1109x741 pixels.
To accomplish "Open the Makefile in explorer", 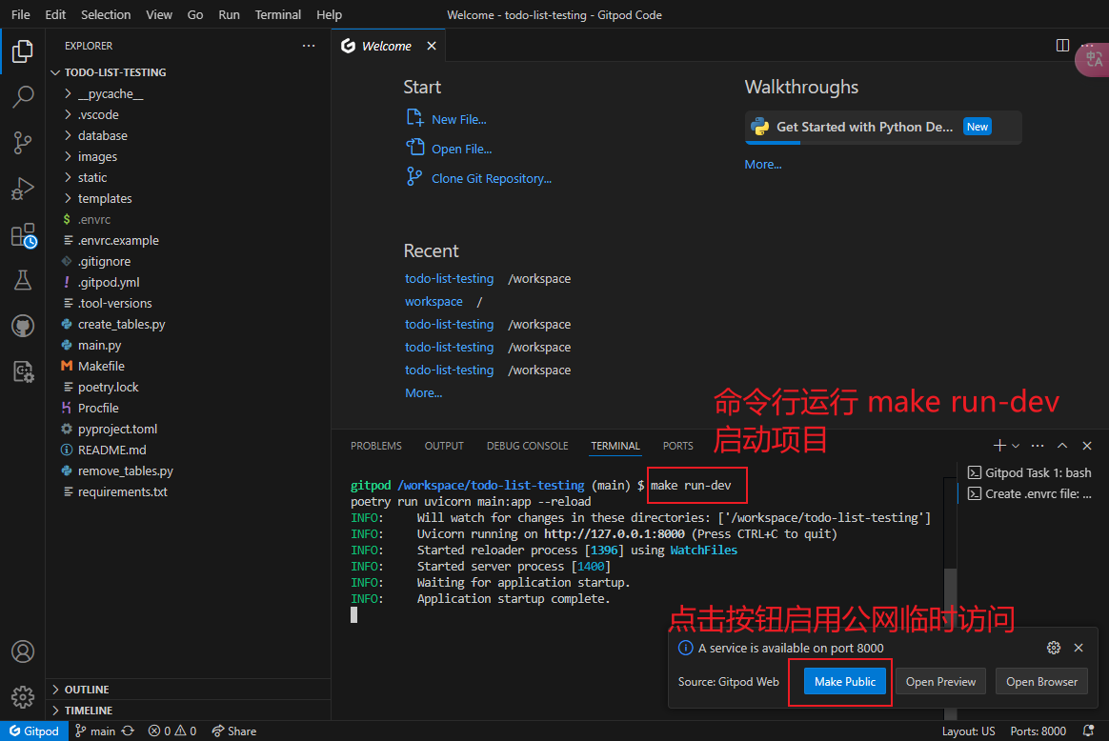I will pos(101,367).
